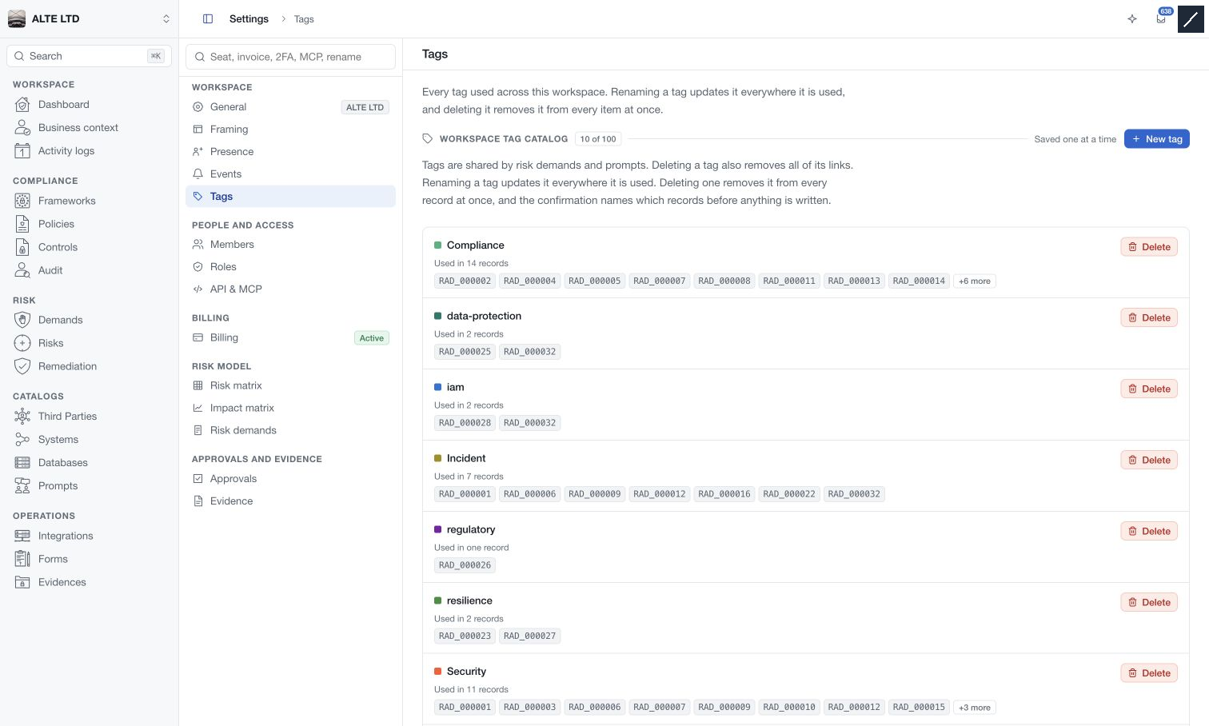Open record RAD_000026 under regulatory

tap(465, 565)
